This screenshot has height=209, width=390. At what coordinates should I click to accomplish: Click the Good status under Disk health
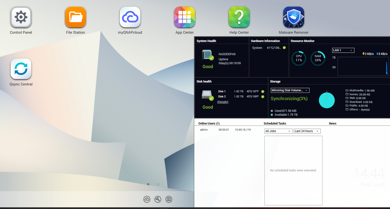click(x=208, y=107)
